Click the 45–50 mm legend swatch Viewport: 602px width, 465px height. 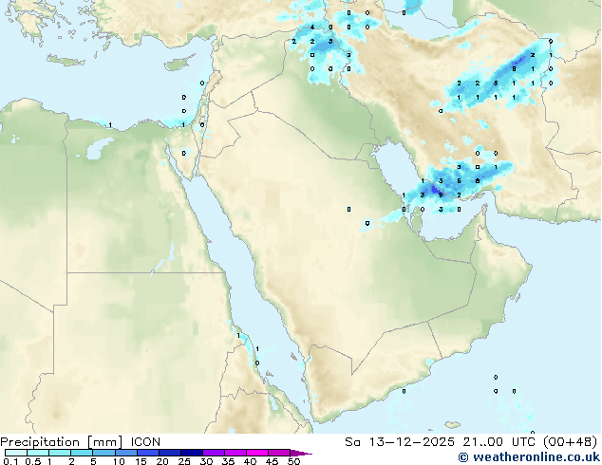click(x=279, y=453)
